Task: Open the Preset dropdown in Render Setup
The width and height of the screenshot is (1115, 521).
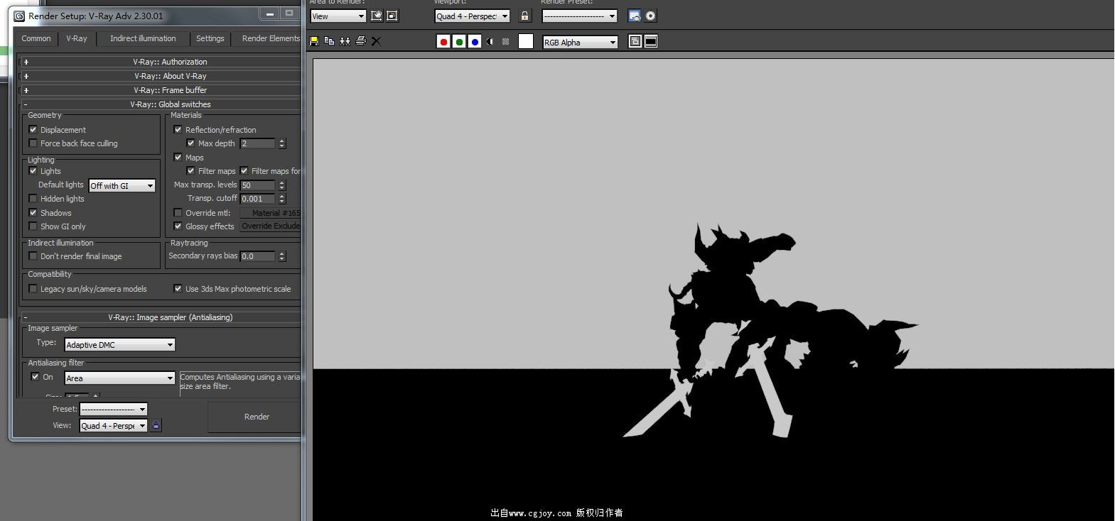Action: pyautogui.click(x=114, y=410)
